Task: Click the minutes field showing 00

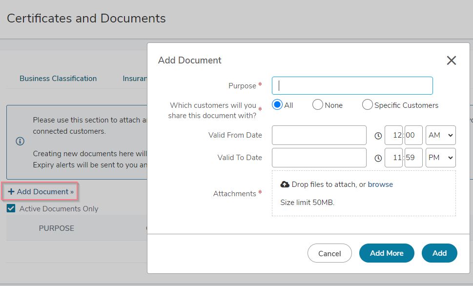Action: click(x=413, y=135)
